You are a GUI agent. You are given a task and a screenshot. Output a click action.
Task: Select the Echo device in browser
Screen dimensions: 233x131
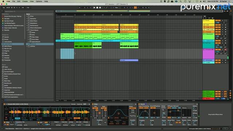tap(33, 35)
